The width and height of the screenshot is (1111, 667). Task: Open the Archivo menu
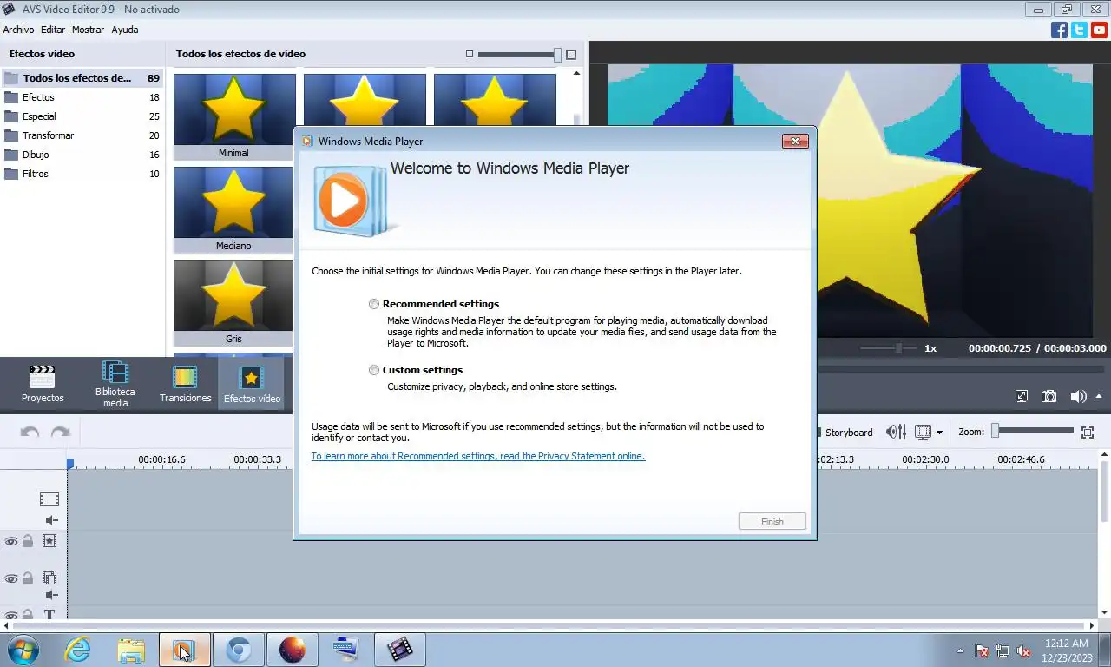[18, 30]
